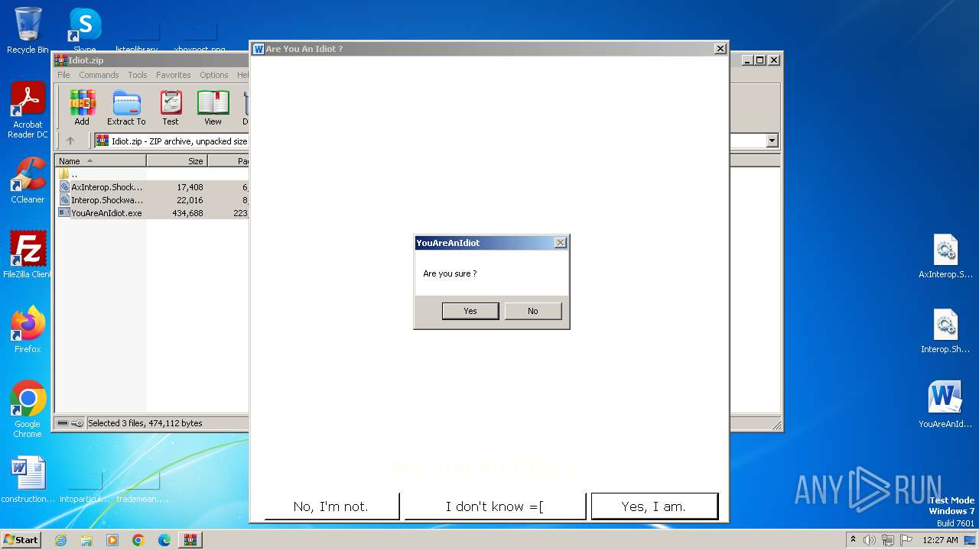The height and width of the screenshot is (550, 979).
Task: Maximize the WinRAR window
Action: click(x=759, y=60)
